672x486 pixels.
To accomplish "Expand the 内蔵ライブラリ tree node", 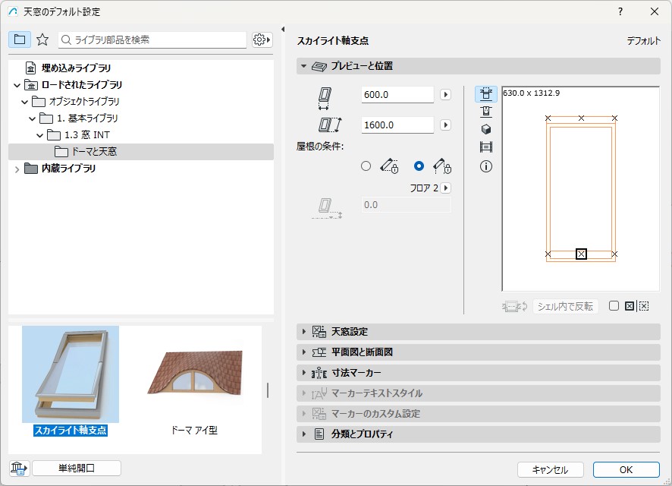I will coord(17,169).
